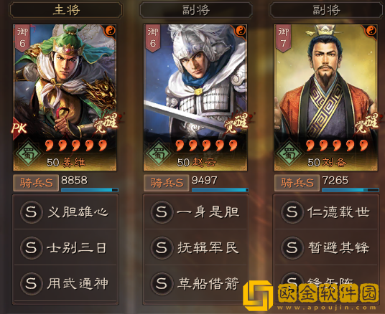Open the 仁德载世 skill entry
Screen dimensions: 385x314
(326, 211)
